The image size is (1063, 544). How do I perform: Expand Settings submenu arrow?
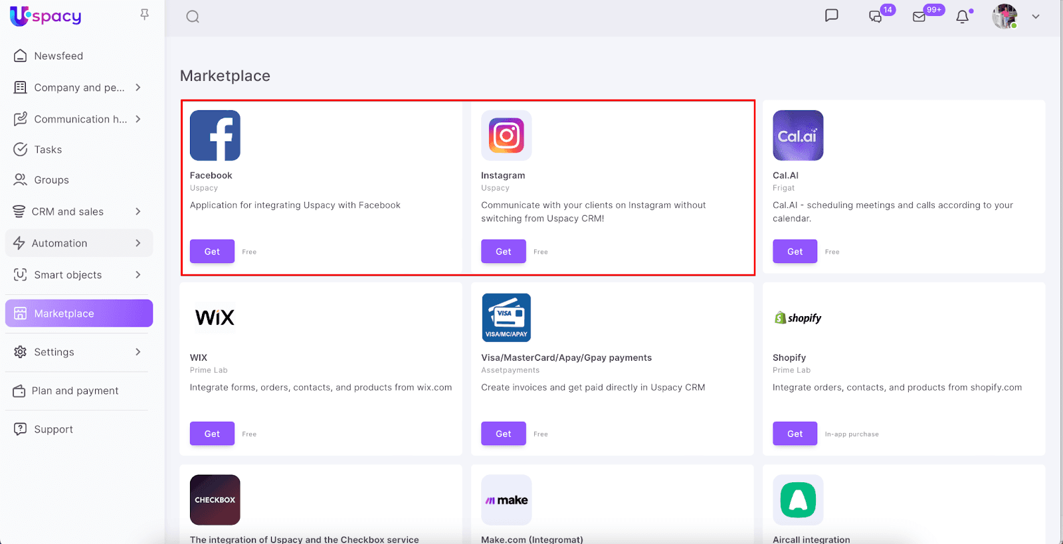point(138,352)
